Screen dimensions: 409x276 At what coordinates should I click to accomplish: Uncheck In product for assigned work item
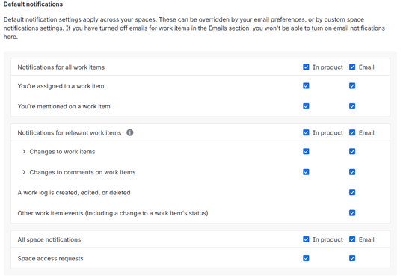tap(306, 86)
